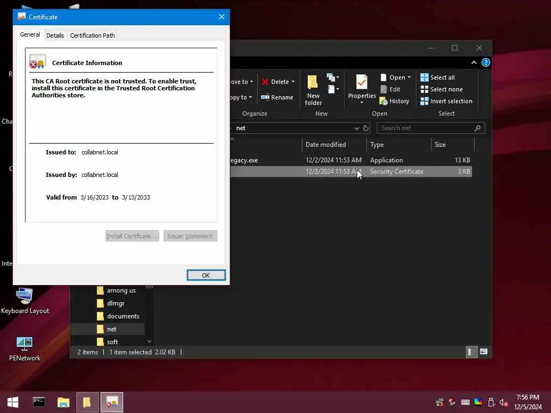
Task: Open the Delete dropdown arrow
Action: (x=293, y=82)
